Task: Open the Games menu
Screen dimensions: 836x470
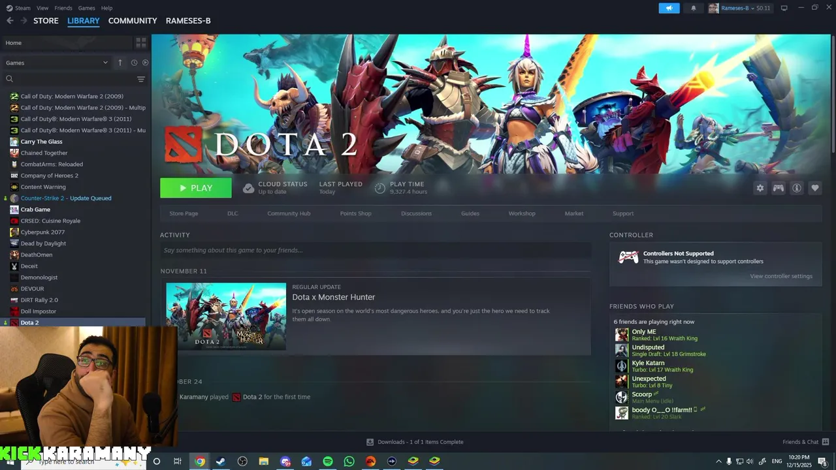Action: point(87,8)
